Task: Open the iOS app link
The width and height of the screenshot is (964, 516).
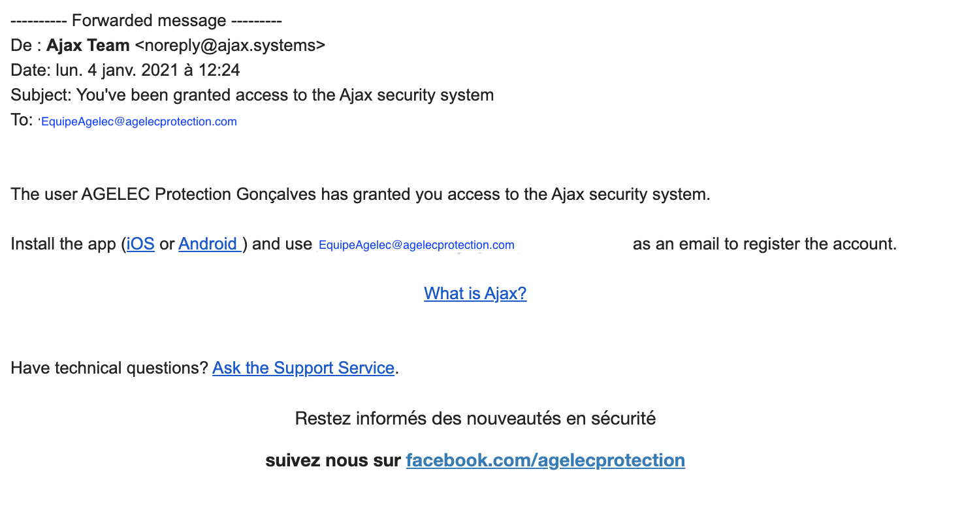Action: coord(140,244)
